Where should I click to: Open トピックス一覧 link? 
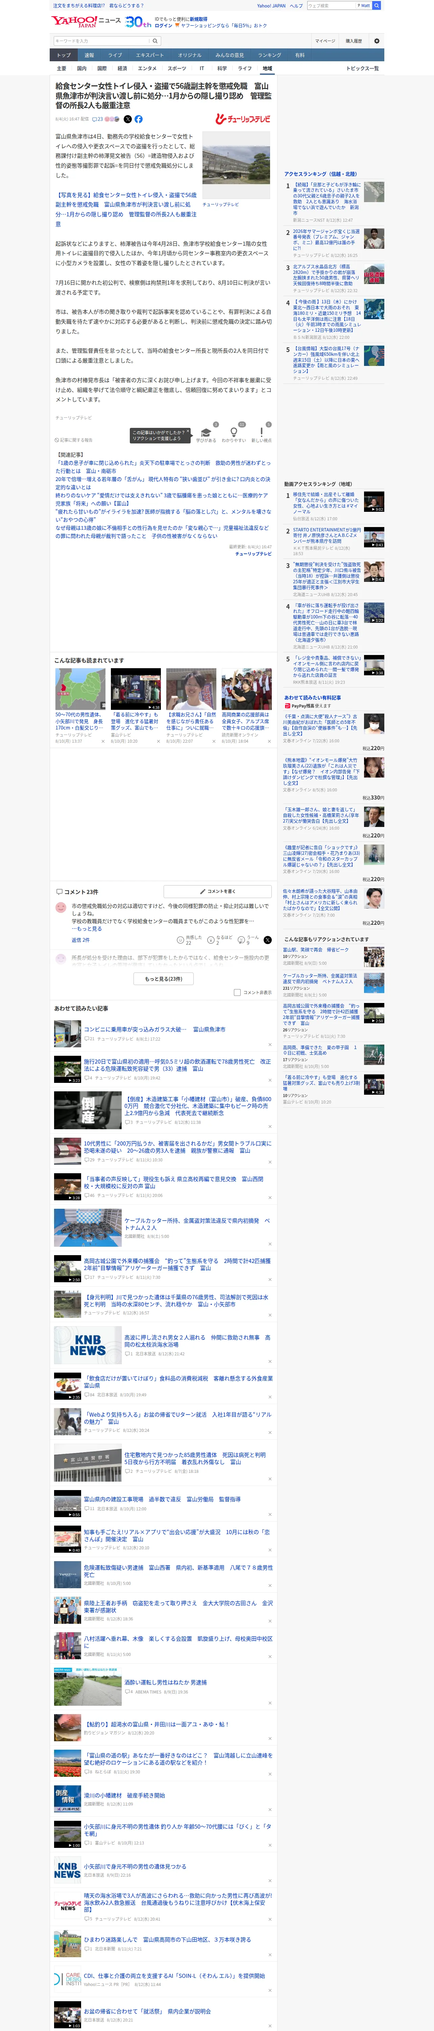click(x=362, y=69)
